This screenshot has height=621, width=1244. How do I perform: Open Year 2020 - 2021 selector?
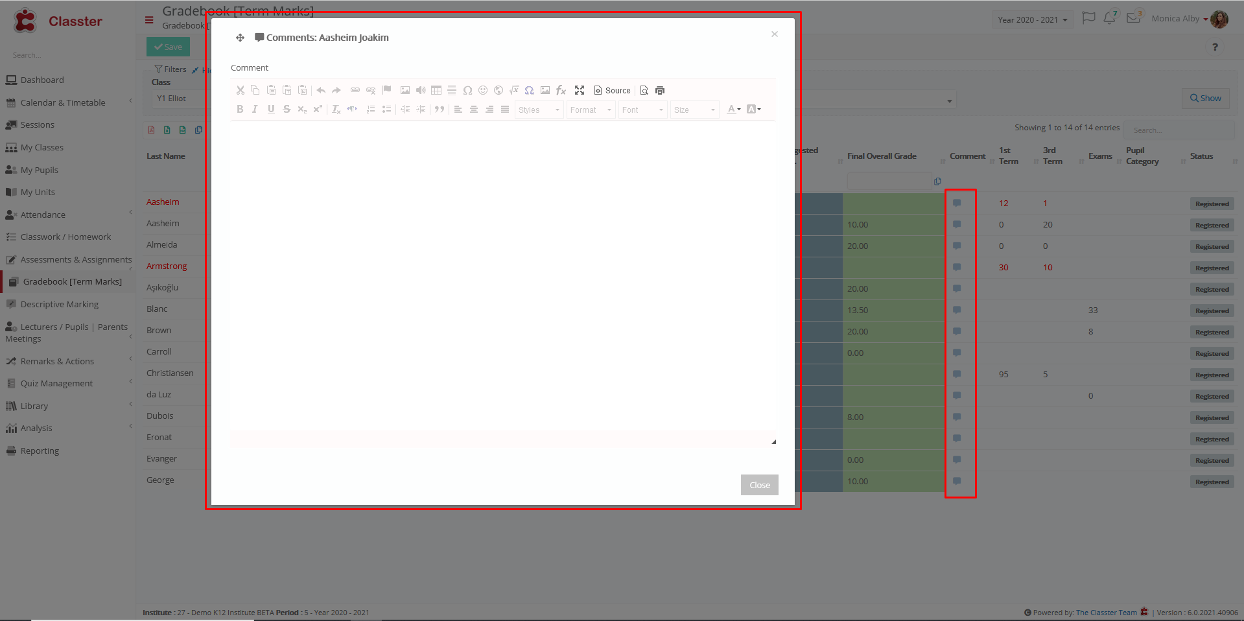coord(1033,19)
